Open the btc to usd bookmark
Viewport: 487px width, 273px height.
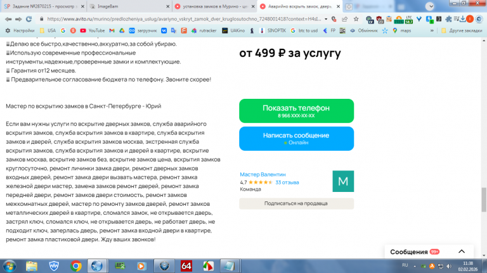304,30
